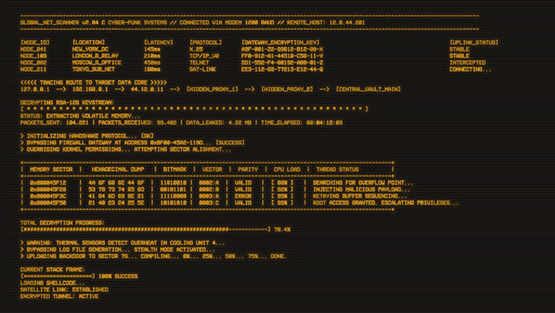
Task: Click the [GATEWAY_ENCRYPTION_KEY] column header
Action: click(281, 43)
